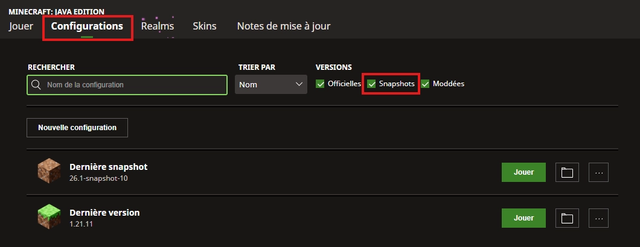Select the Configurations tab
This screenshot has height=247, width=640.
87,26
